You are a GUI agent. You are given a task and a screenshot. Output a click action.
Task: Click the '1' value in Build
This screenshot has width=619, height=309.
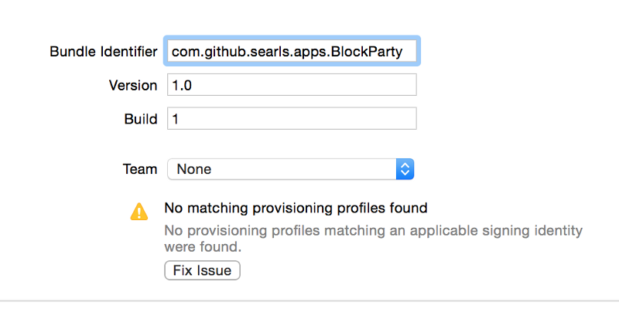click(176, 119)
